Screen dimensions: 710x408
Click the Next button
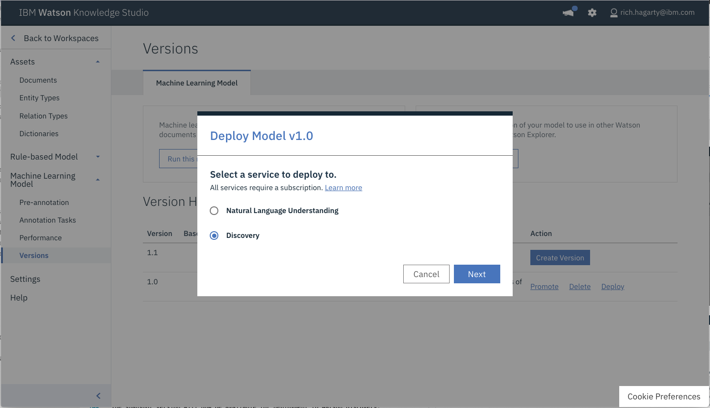click(477, 274)
